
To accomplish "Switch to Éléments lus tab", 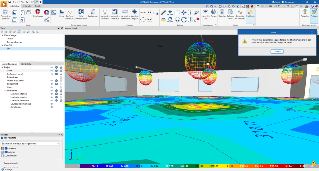I will [26, 64].
